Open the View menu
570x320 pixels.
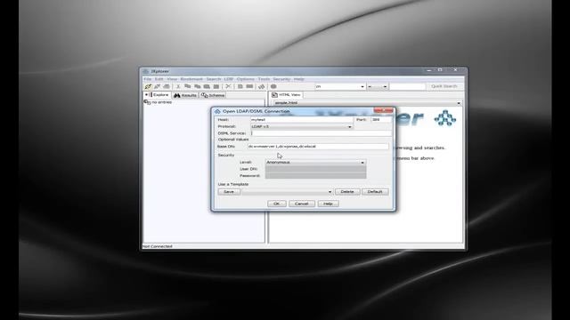(172, 79)
